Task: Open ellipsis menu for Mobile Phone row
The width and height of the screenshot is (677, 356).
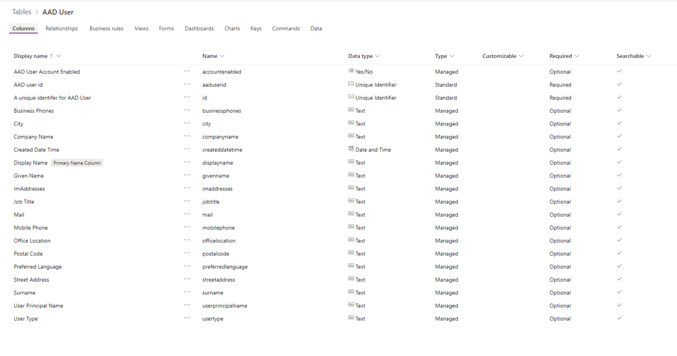Action: (187, 227)
